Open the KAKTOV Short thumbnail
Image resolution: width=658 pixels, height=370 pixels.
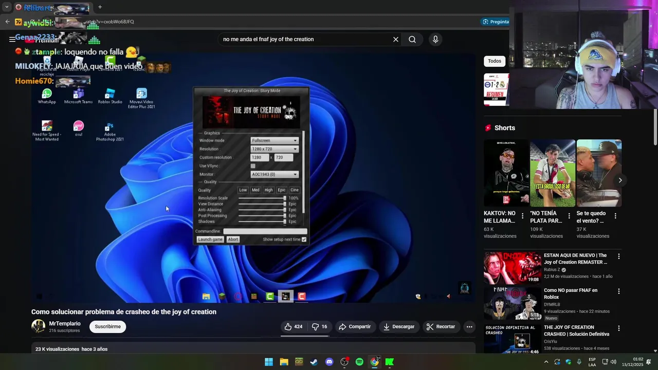coord(506,173)
